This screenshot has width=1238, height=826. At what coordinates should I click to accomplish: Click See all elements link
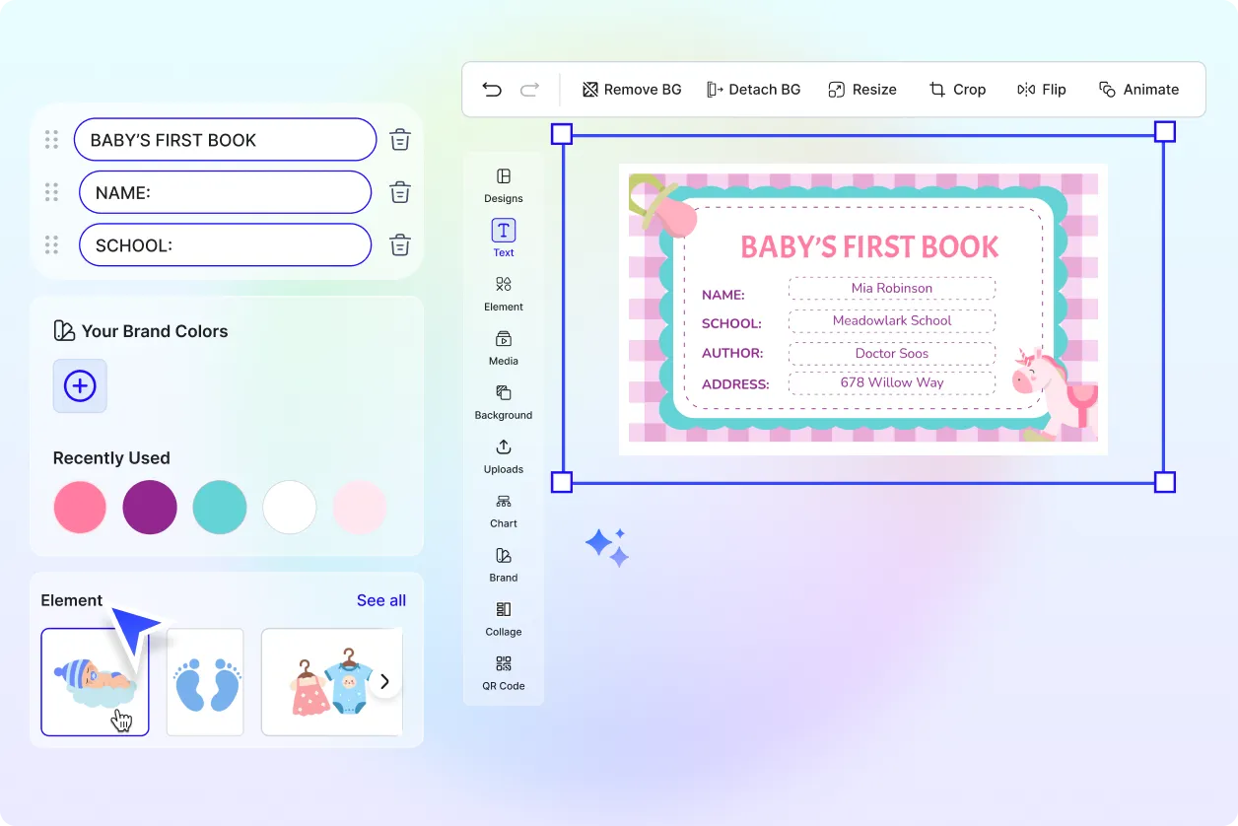click(381, 600)
